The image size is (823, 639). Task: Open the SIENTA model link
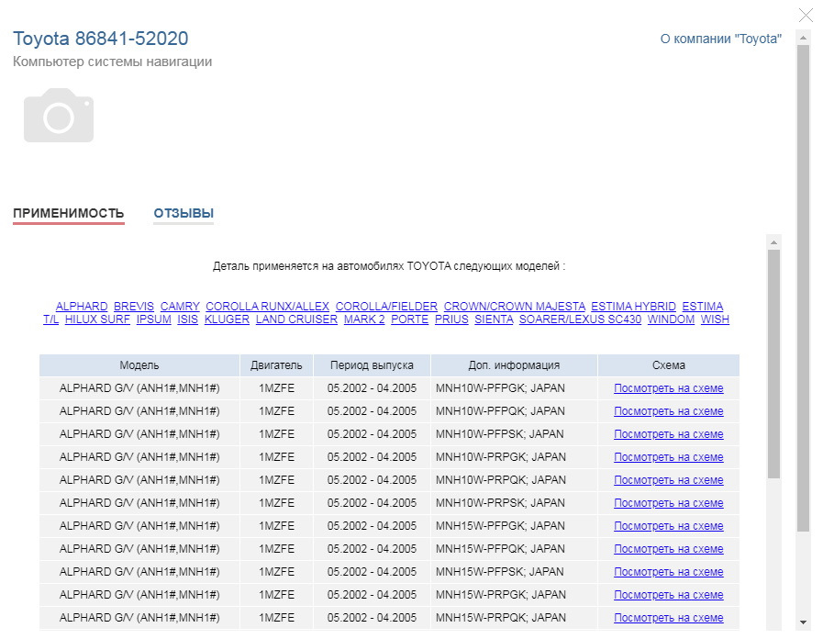coord(494,319)
